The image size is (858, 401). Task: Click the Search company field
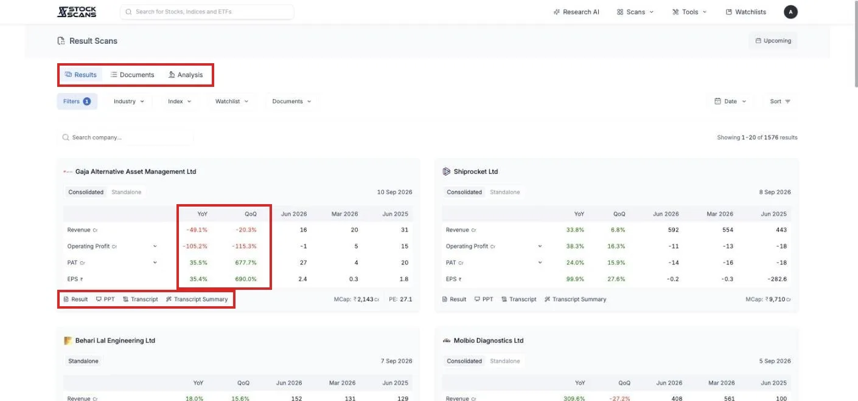(x=125, y=137)
